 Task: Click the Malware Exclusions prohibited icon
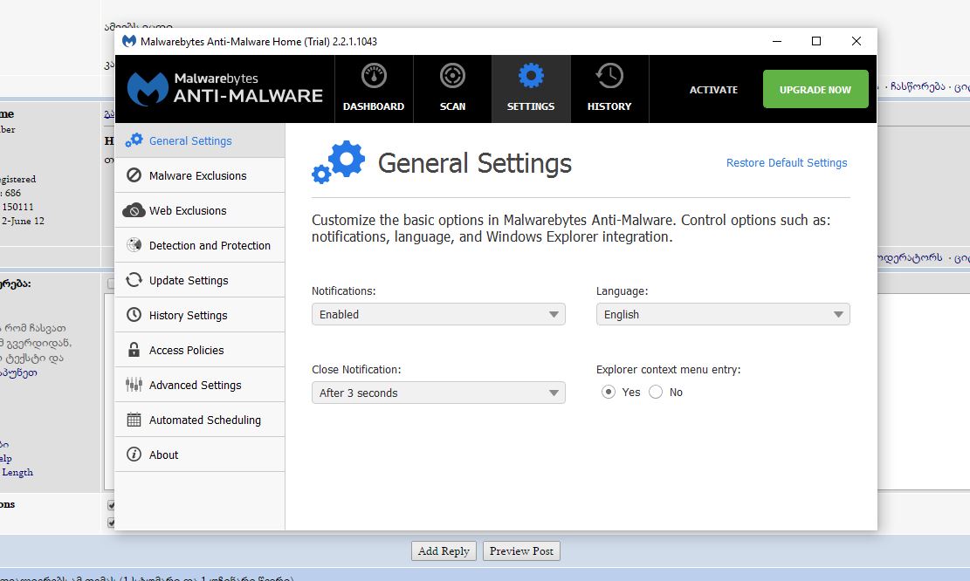coord(134,175)
